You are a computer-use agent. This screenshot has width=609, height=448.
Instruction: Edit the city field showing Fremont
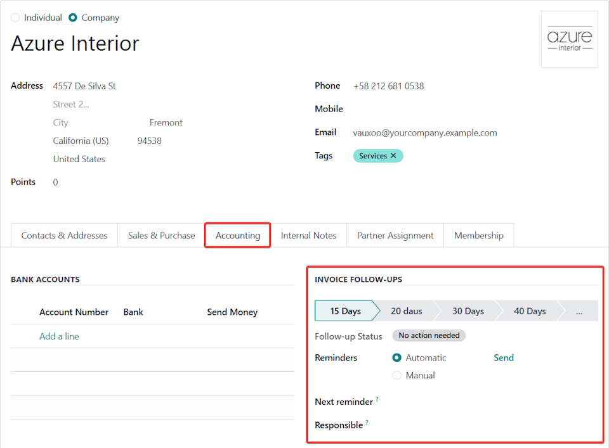(x=166, y=122)
